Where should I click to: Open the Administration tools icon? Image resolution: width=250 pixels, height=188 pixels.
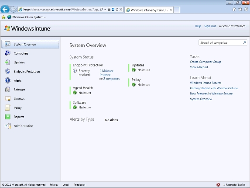click(x=7, y=126)
